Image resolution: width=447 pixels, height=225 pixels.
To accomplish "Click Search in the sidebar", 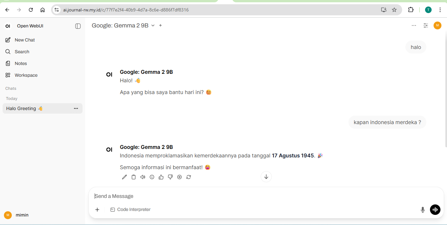I will [x=22, y=52].
